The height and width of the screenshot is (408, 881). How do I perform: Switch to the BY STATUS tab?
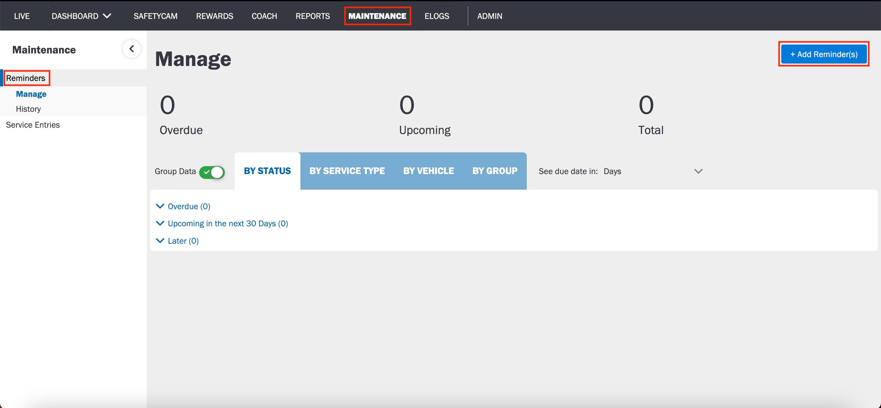tap(267, 171)
